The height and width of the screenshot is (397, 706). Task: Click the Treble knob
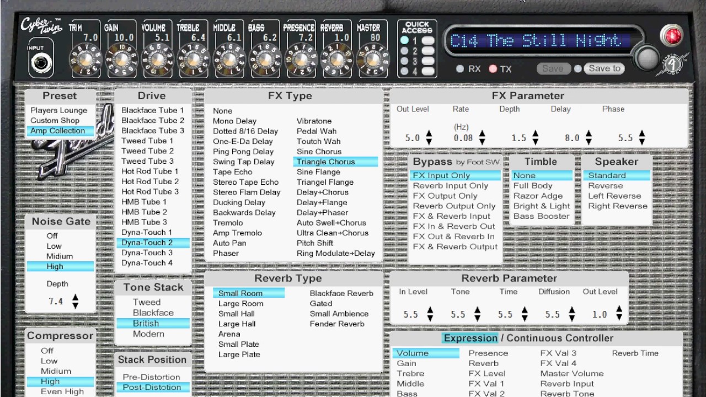coord(193,60)
